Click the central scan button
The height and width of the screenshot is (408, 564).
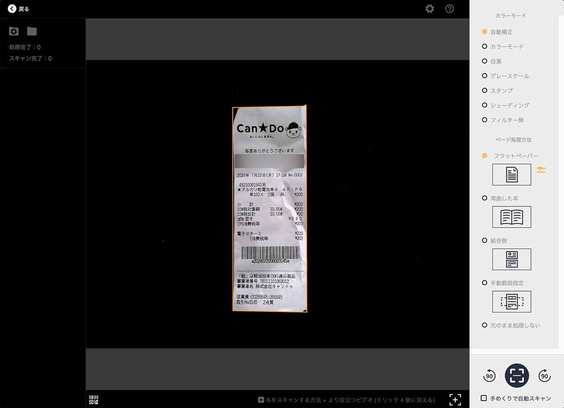[517, 375]
